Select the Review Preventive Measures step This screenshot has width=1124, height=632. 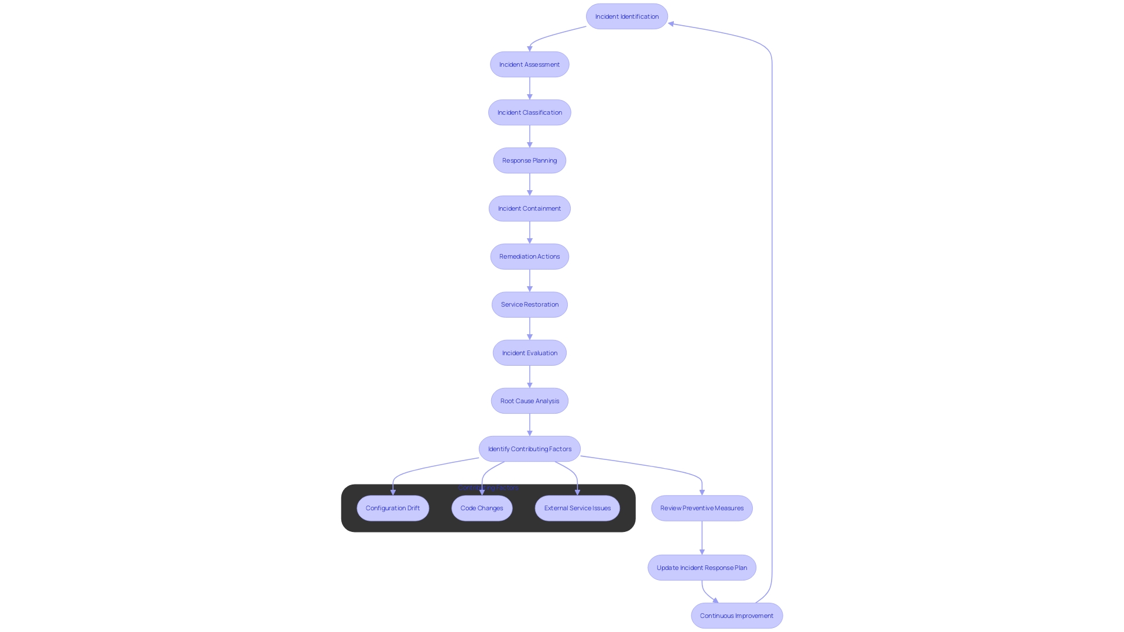[x=702, y=508]
